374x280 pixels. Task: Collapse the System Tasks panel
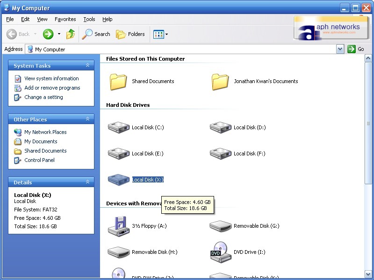point(87,66)
